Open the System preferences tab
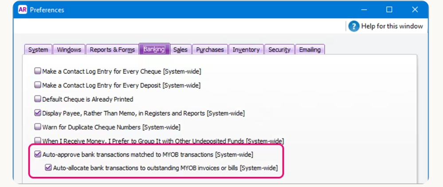 (x=38, y=50)
